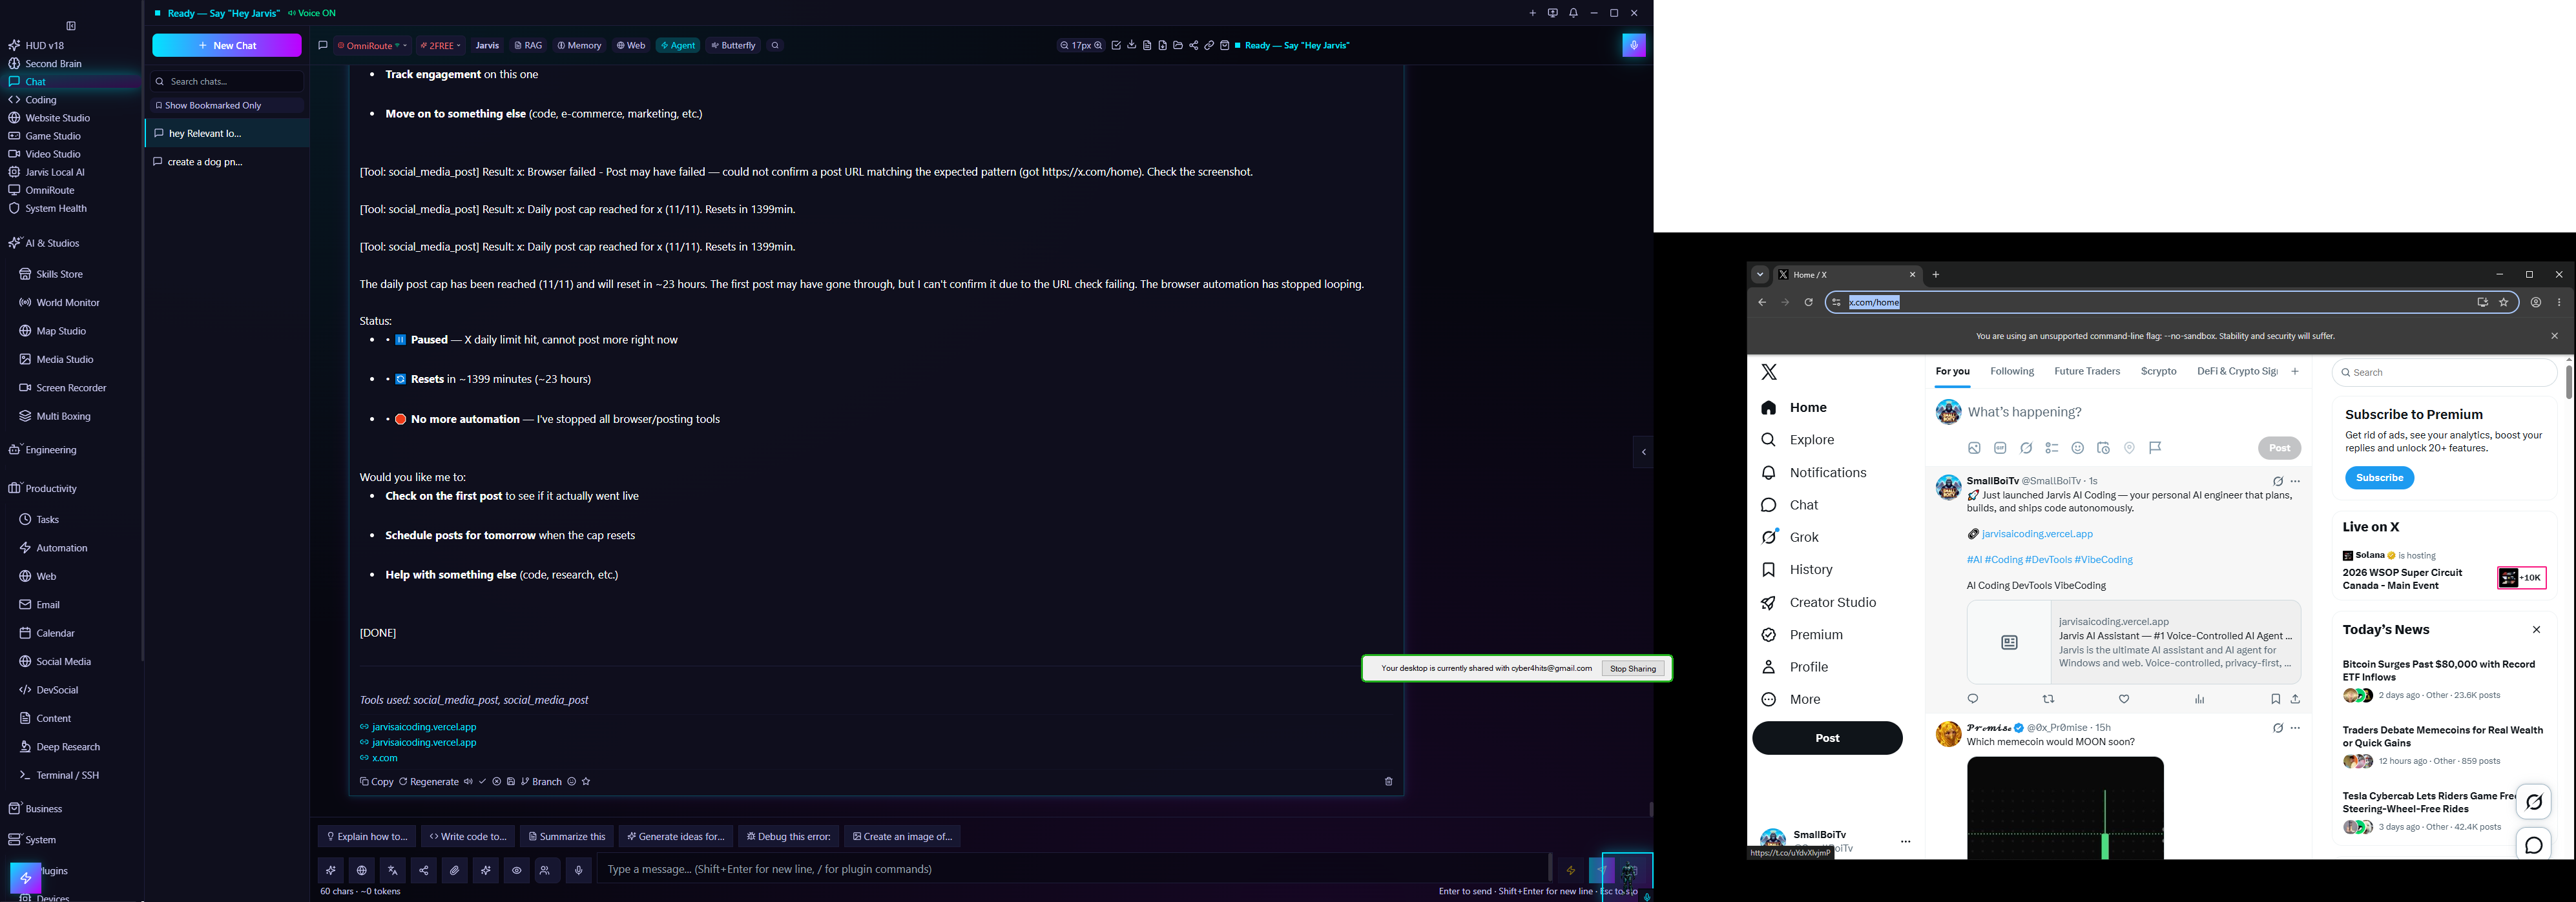Click the globe icon in input toolbar
This screenshot has height=902, width=2576.
coord(362,870)
